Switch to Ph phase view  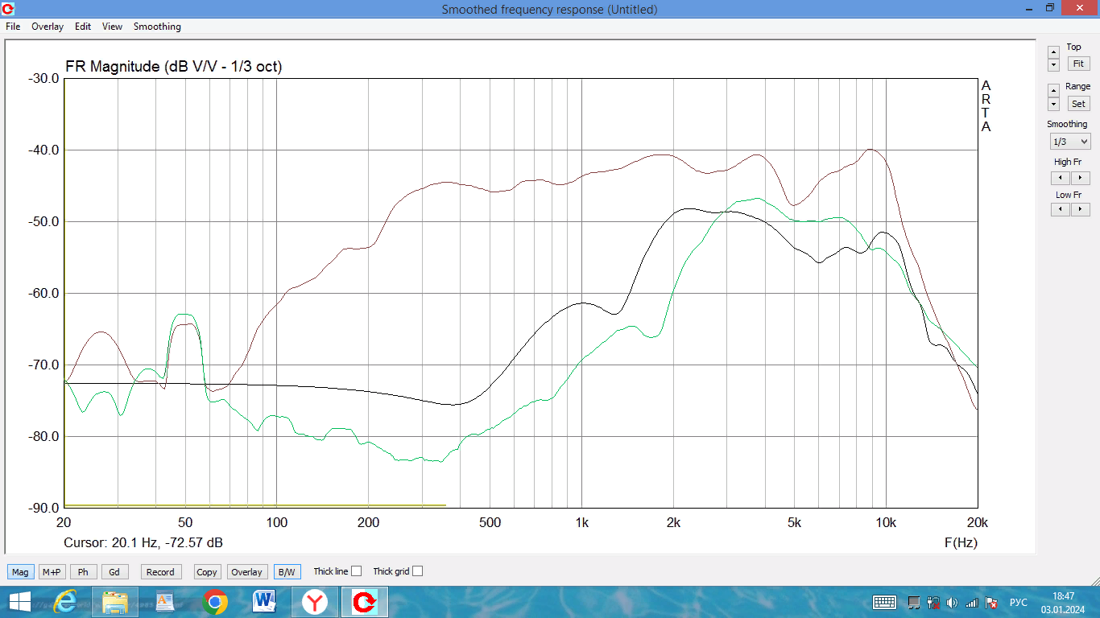[83, 572]
